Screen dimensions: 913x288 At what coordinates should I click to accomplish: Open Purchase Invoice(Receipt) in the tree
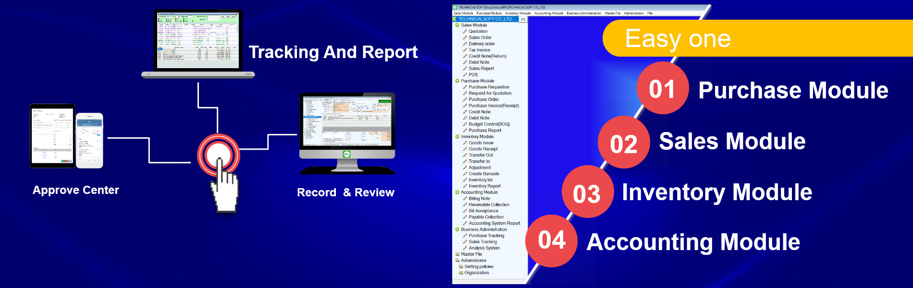click(494, 106)
